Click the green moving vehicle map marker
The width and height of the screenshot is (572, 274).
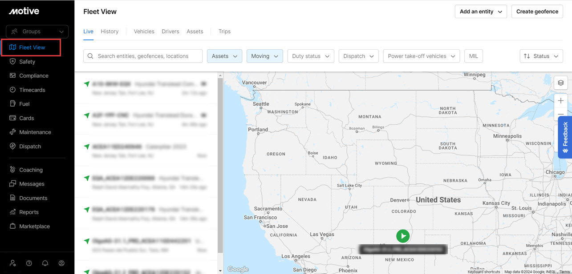coord(403,236)
